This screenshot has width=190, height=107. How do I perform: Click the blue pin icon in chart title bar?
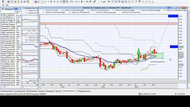[169, 8]
